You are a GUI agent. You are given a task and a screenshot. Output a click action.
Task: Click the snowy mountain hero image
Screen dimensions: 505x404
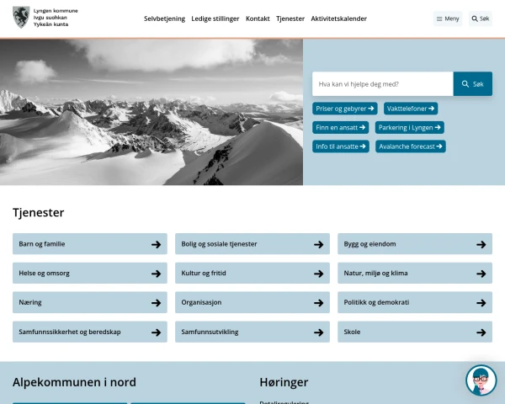(x=151, y=112)
